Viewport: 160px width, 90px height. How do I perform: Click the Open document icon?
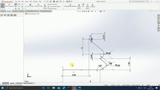(50, 1)
